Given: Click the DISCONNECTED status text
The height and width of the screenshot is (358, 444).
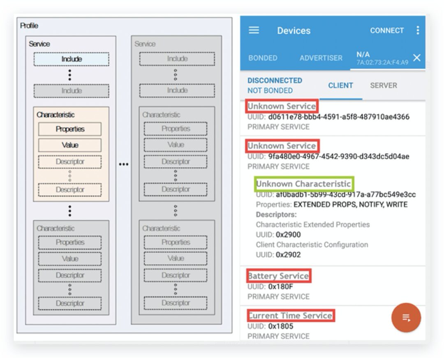Looking at the screenshot, I should tap(275, 81).
